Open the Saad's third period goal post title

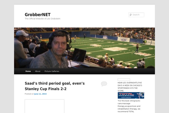click(55, 86)
